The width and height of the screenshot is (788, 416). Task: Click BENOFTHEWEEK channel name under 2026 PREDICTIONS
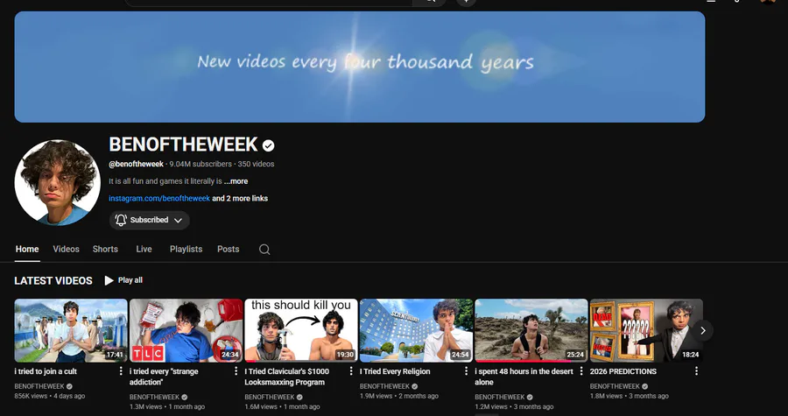point(616,386)
